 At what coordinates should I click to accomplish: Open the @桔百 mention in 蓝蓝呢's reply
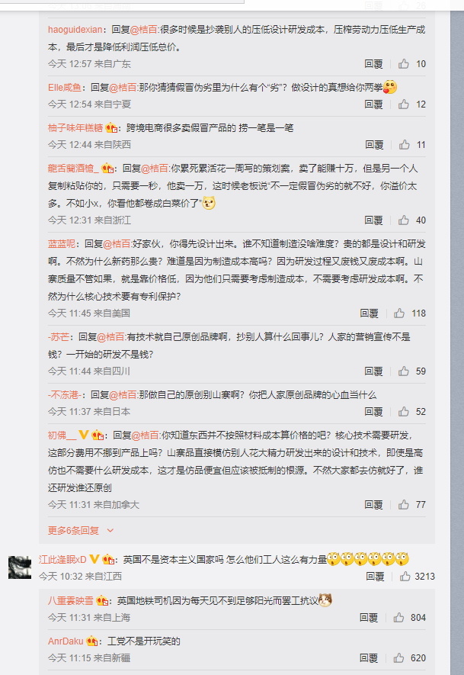[117, 244]
